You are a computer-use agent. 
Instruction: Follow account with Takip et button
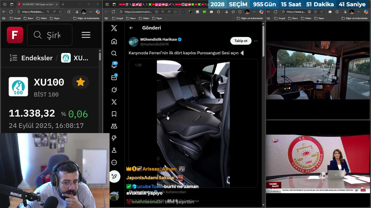tap(241, 41)
